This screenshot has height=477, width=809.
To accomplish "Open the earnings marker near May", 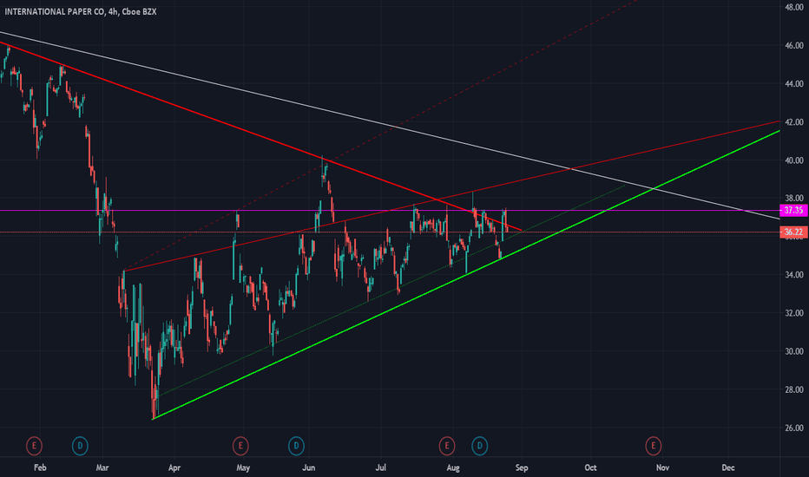I will pyautogui.click(x=240, y=446).
